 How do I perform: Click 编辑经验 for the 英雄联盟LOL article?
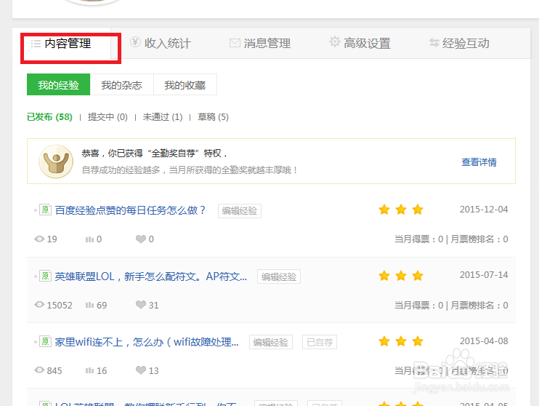(279, 276)
